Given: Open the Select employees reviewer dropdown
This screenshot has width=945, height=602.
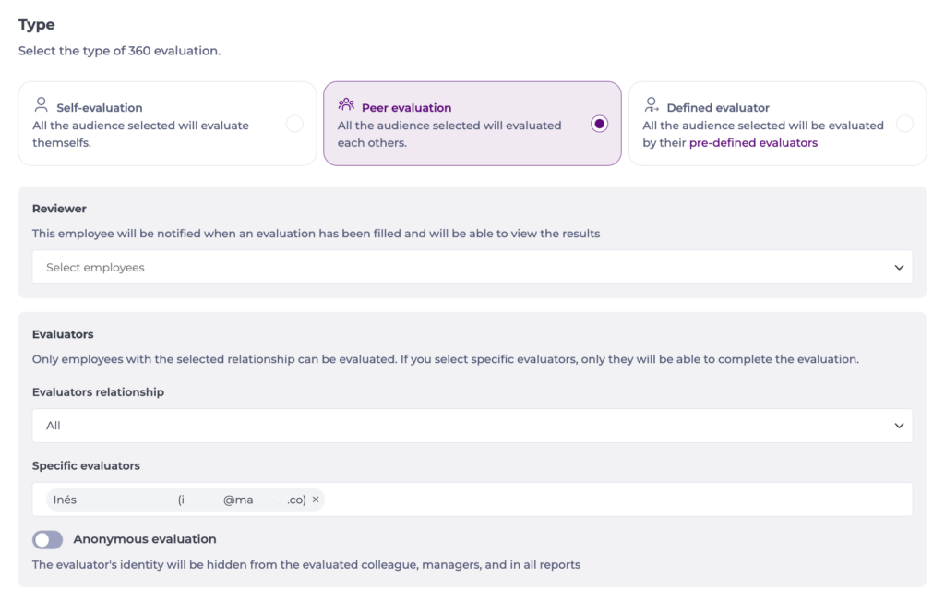Looking at the screenshot, I should [x=461, y=268].
